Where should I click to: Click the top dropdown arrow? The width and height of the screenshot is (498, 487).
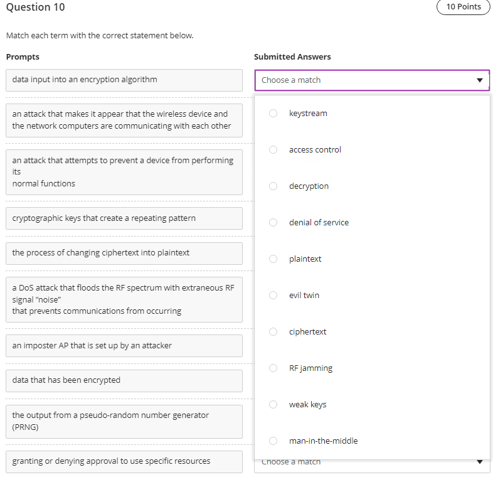click(x=480, y=80)
